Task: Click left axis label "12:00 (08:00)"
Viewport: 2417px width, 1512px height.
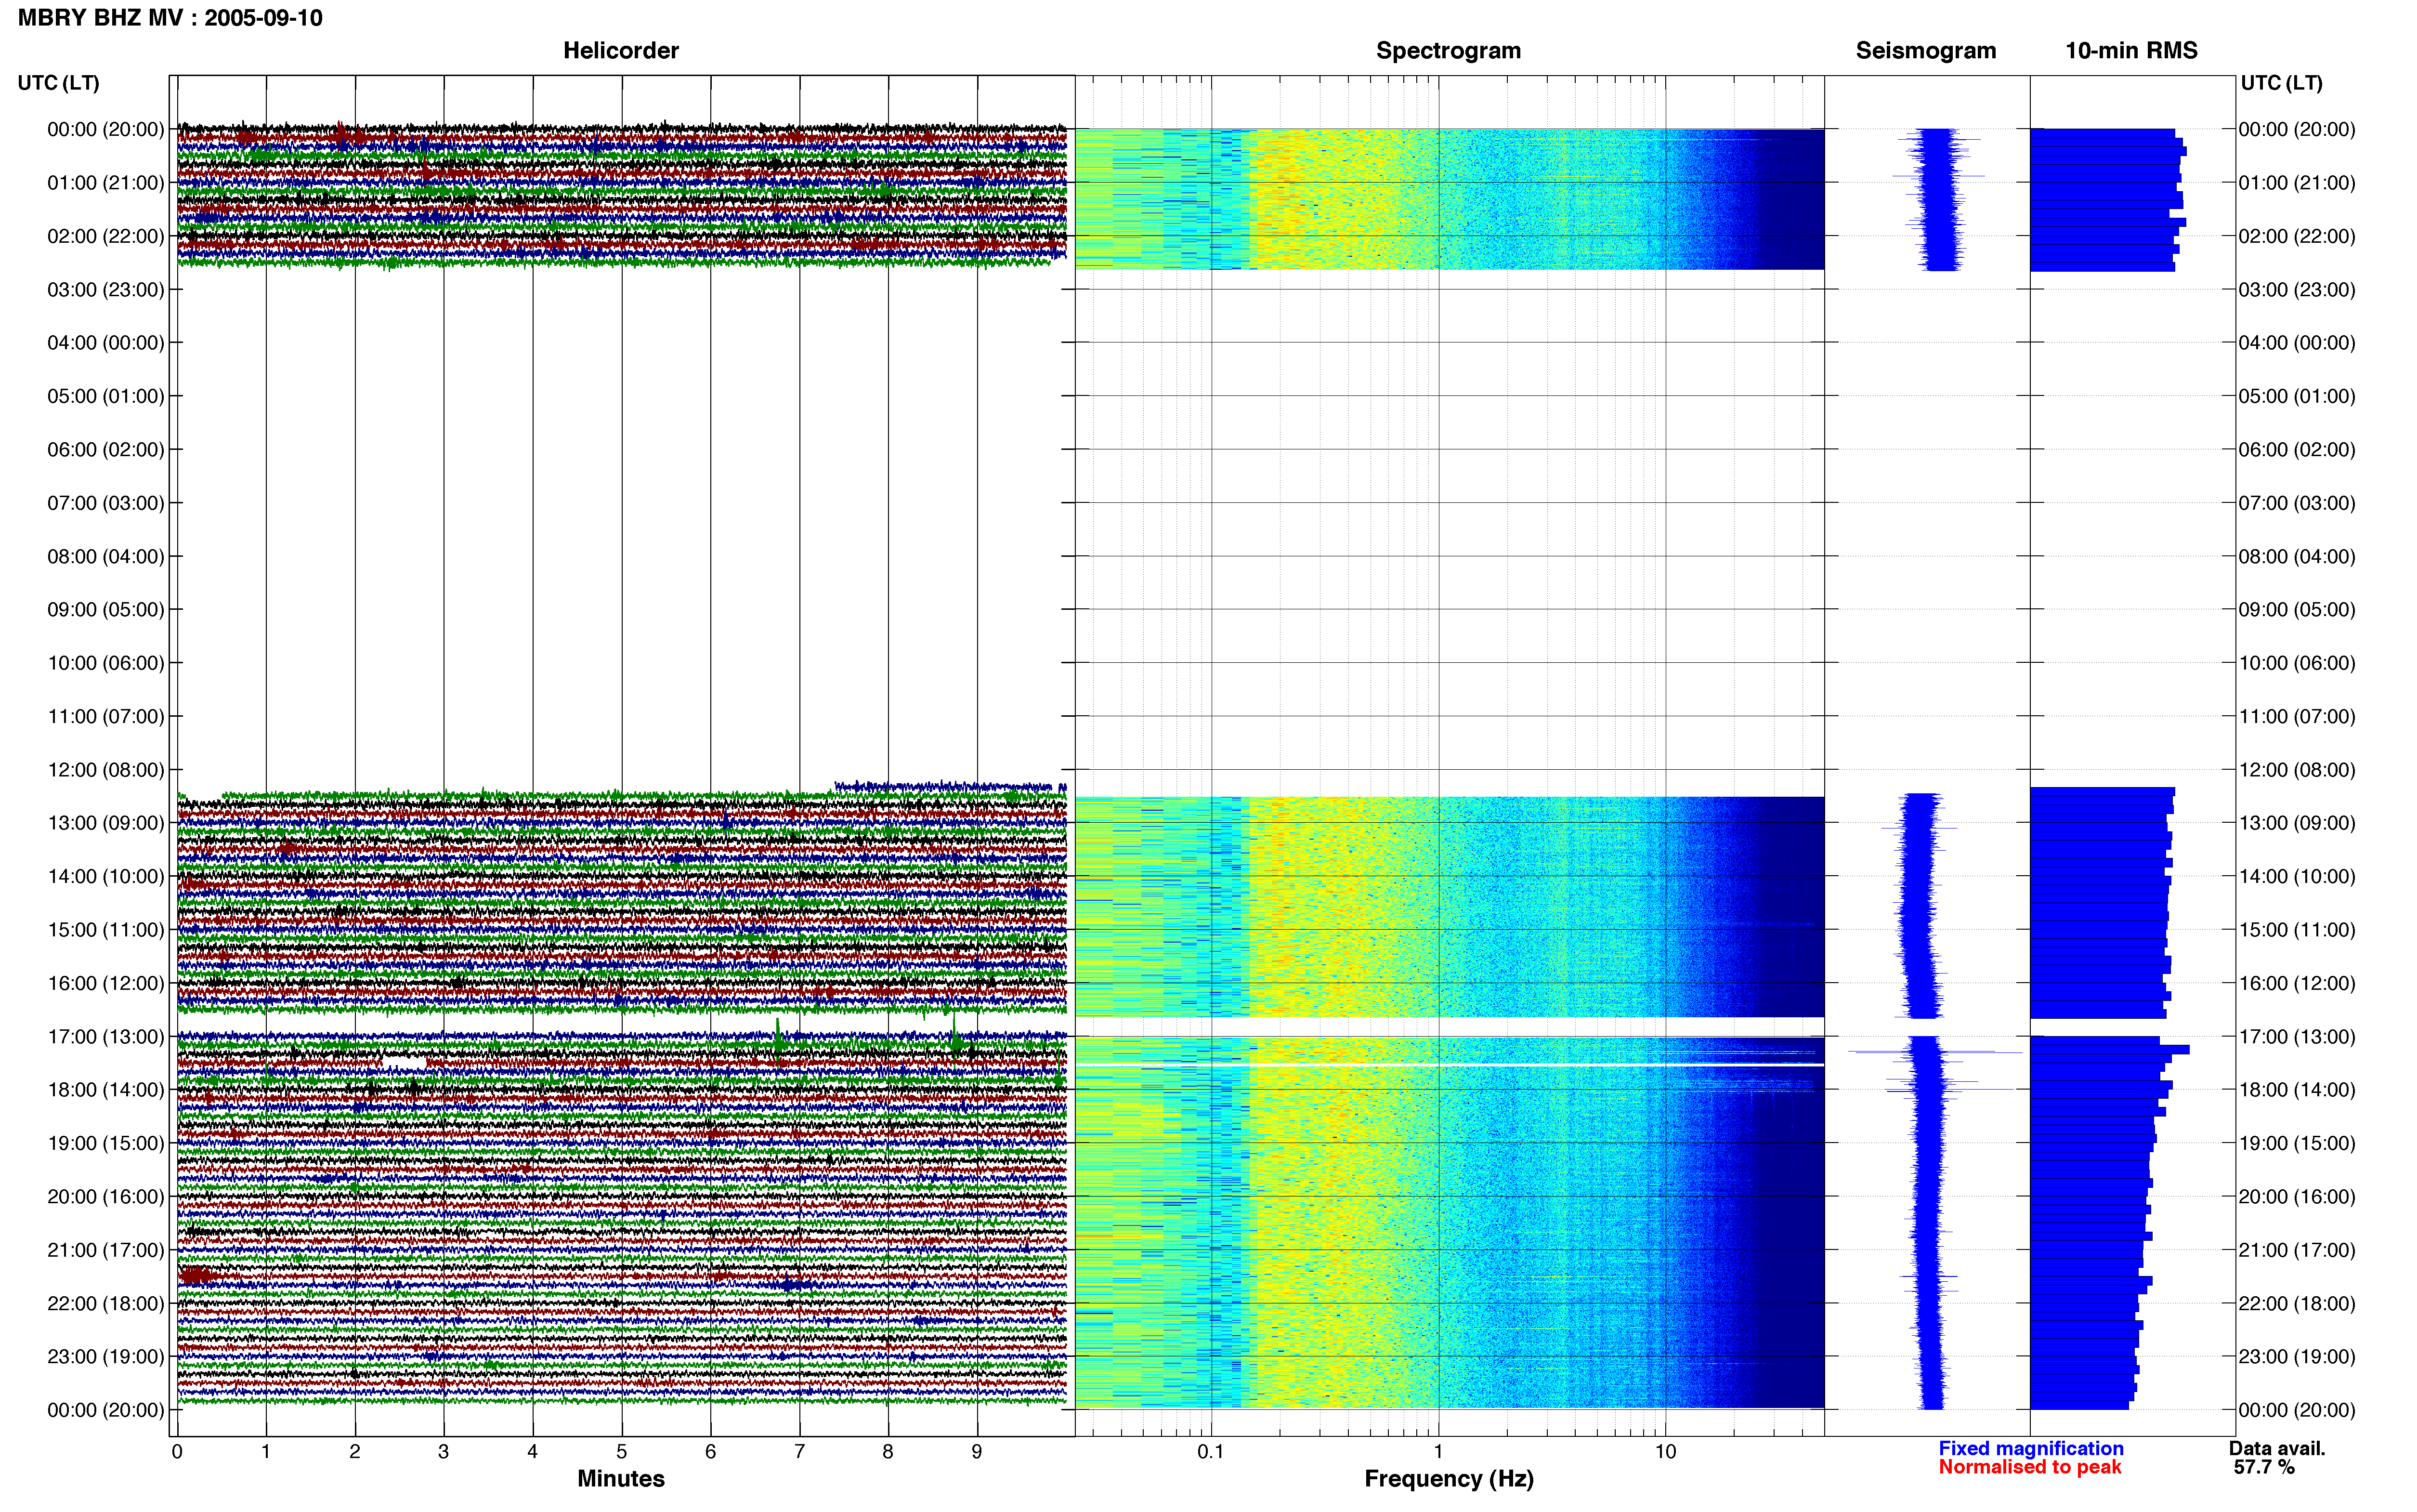Action: [106, 770]
